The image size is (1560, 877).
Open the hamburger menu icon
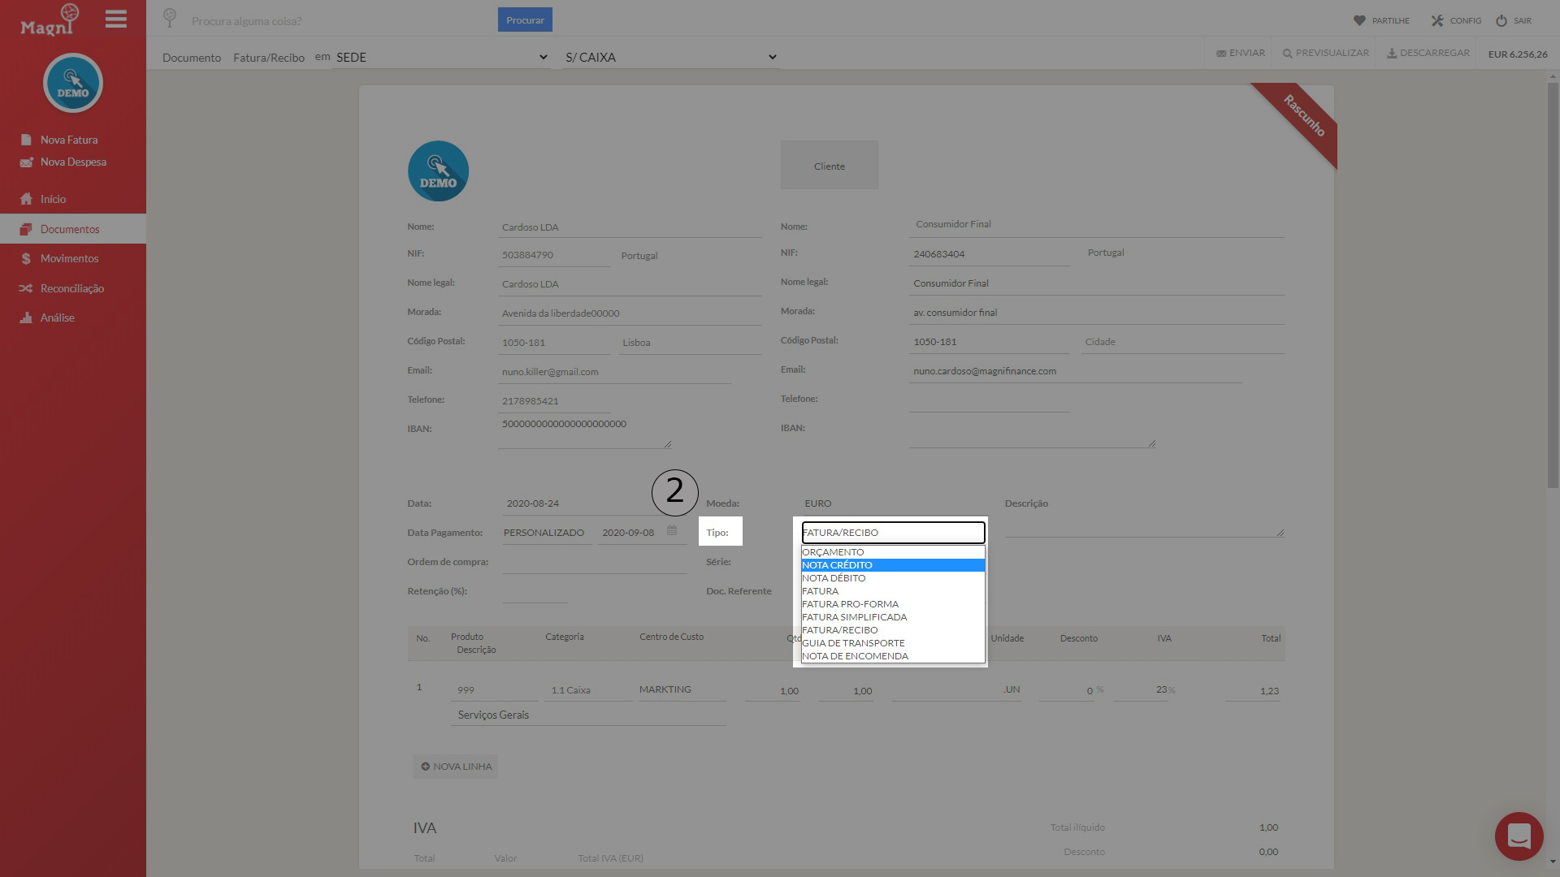pos(116,19)
